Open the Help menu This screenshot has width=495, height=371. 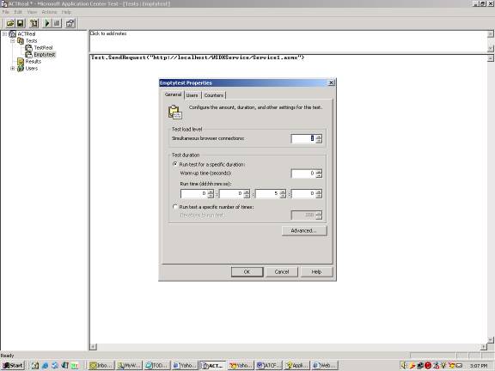[66, 12]
